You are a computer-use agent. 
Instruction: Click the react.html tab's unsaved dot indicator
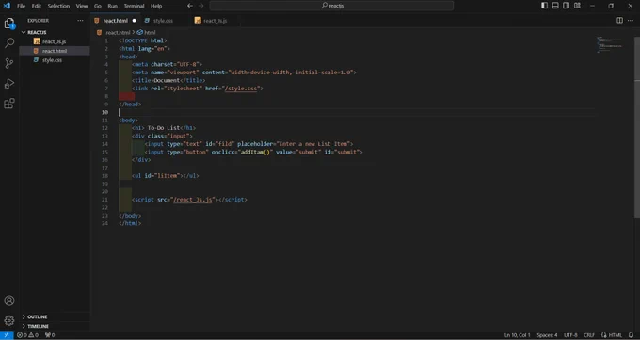pos(134,21)
